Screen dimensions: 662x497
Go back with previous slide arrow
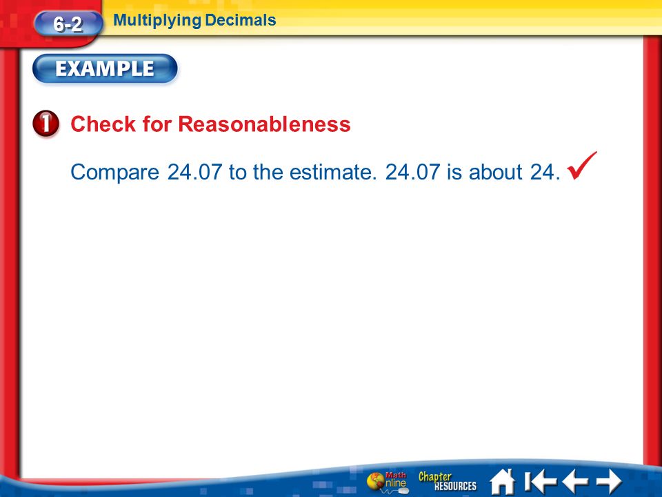(575, 481)
